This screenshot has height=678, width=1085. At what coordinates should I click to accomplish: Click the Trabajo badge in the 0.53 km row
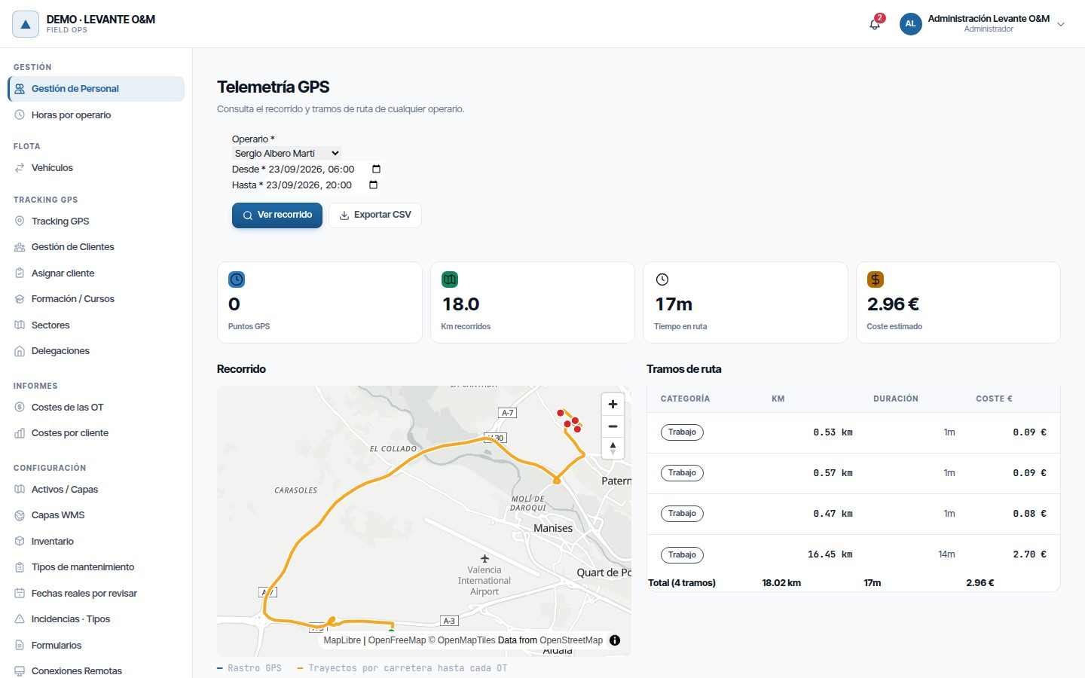[x=682, y=432]
